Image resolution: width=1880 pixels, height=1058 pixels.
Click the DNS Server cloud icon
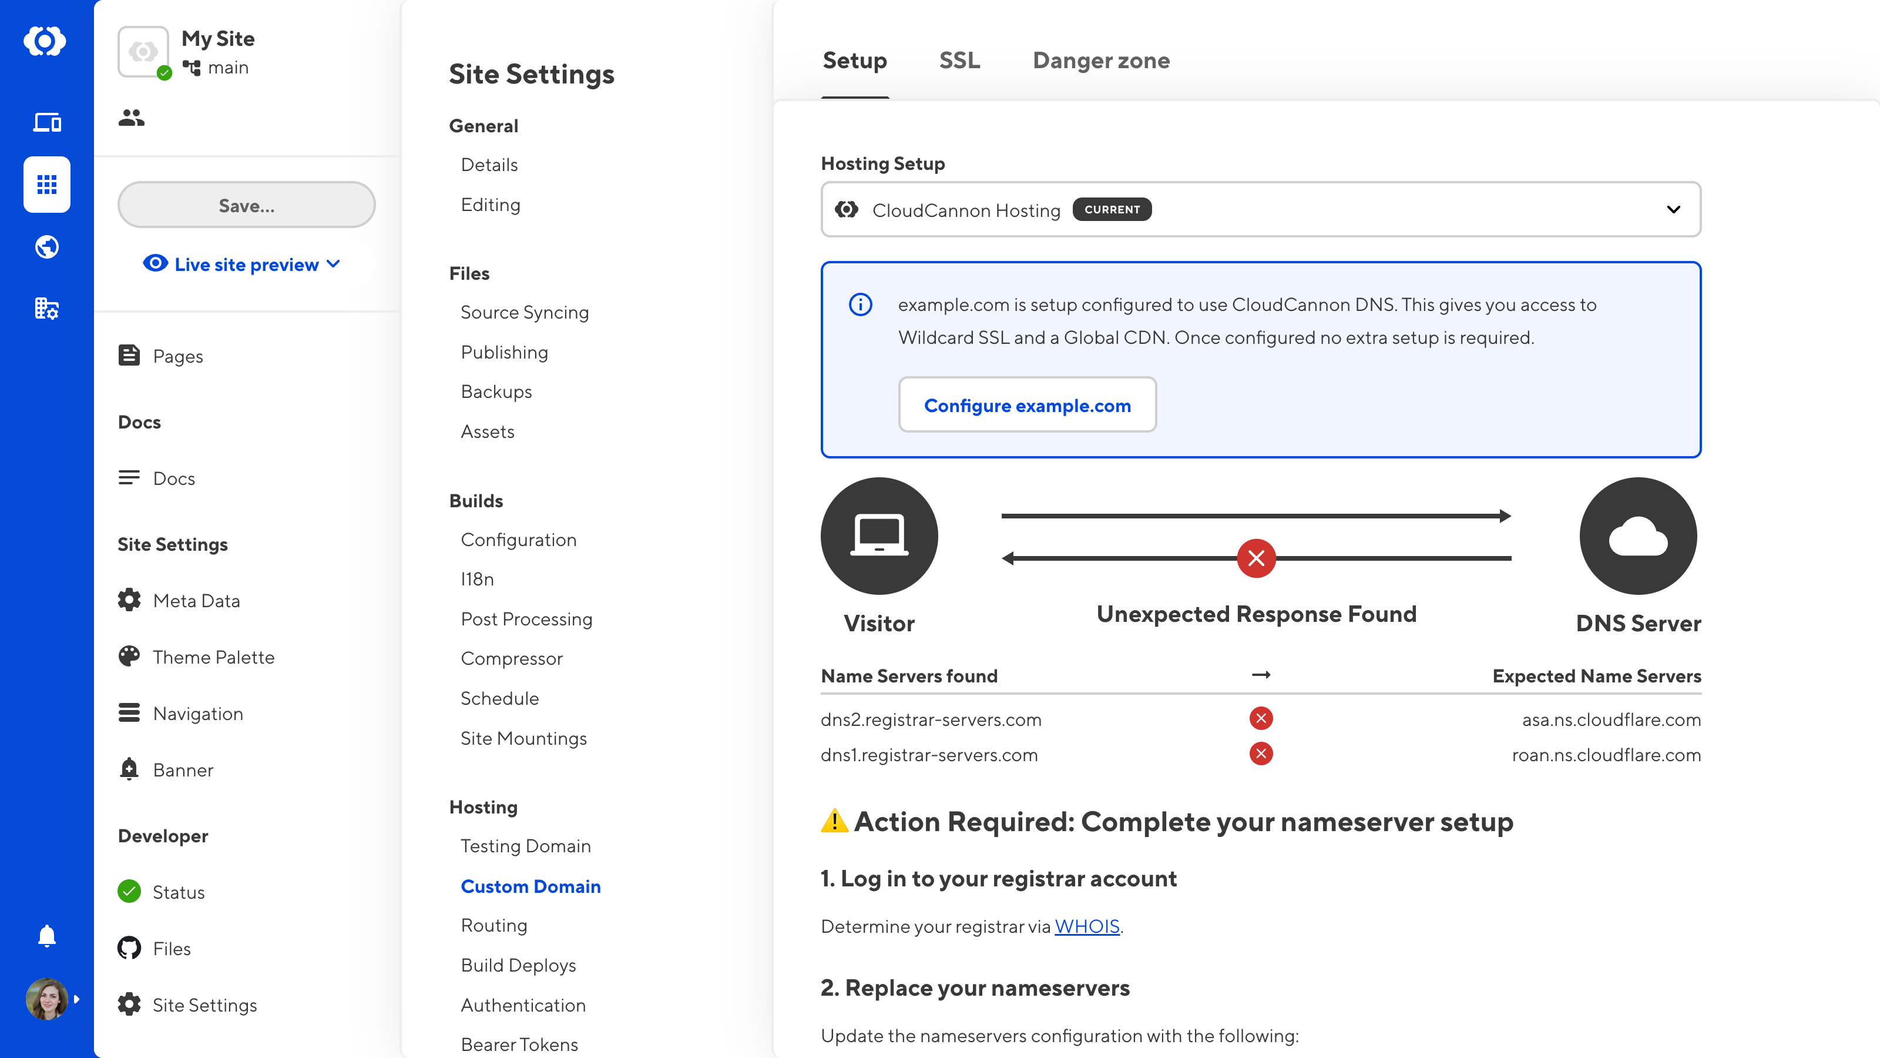pyautogui.click(x=1638, y=536)
